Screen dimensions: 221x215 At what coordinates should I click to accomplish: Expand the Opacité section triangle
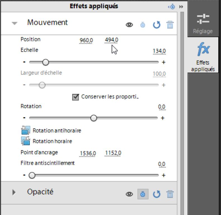tap(14, 192)
